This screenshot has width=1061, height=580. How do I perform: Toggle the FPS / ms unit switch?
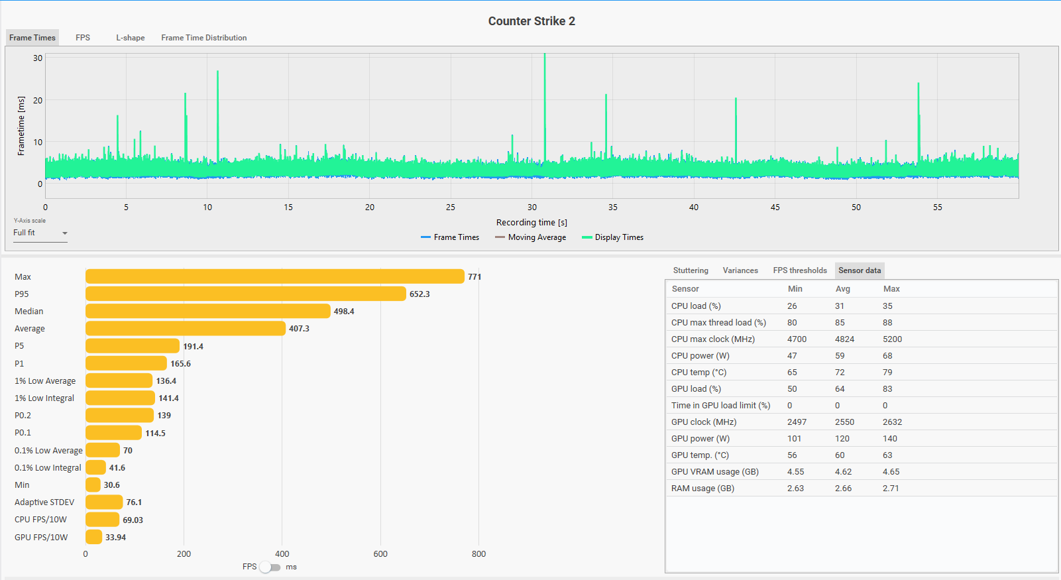click(x=270, y=567)
